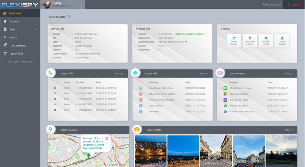Click WhatsApp icon beside 'How to use Opera'
This screenshot has width=305, height=167.
pos(225,106)
